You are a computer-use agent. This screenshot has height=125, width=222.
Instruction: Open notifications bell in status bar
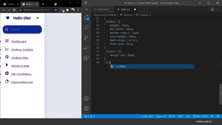click(218, 116)
